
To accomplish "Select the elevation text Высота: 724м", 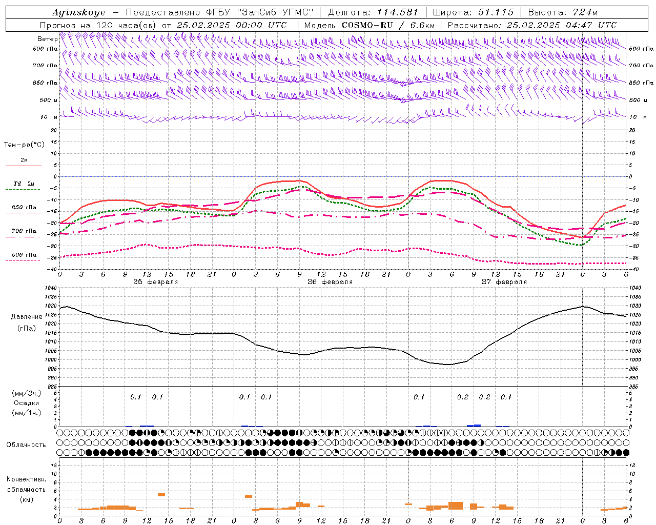I will 563,12.
